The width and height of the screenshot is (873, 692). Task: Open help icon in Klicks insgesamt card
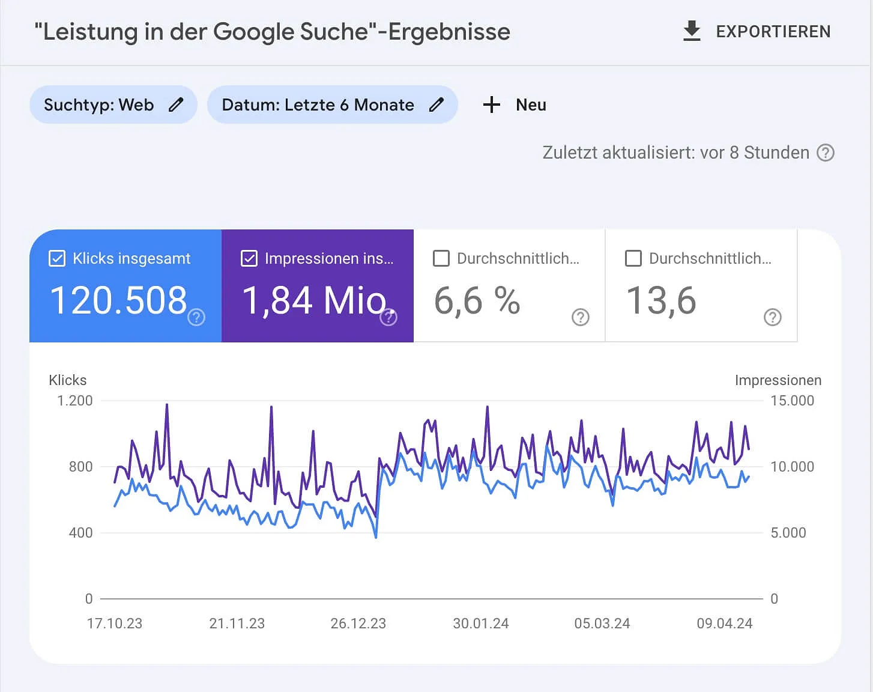[196, 317]
